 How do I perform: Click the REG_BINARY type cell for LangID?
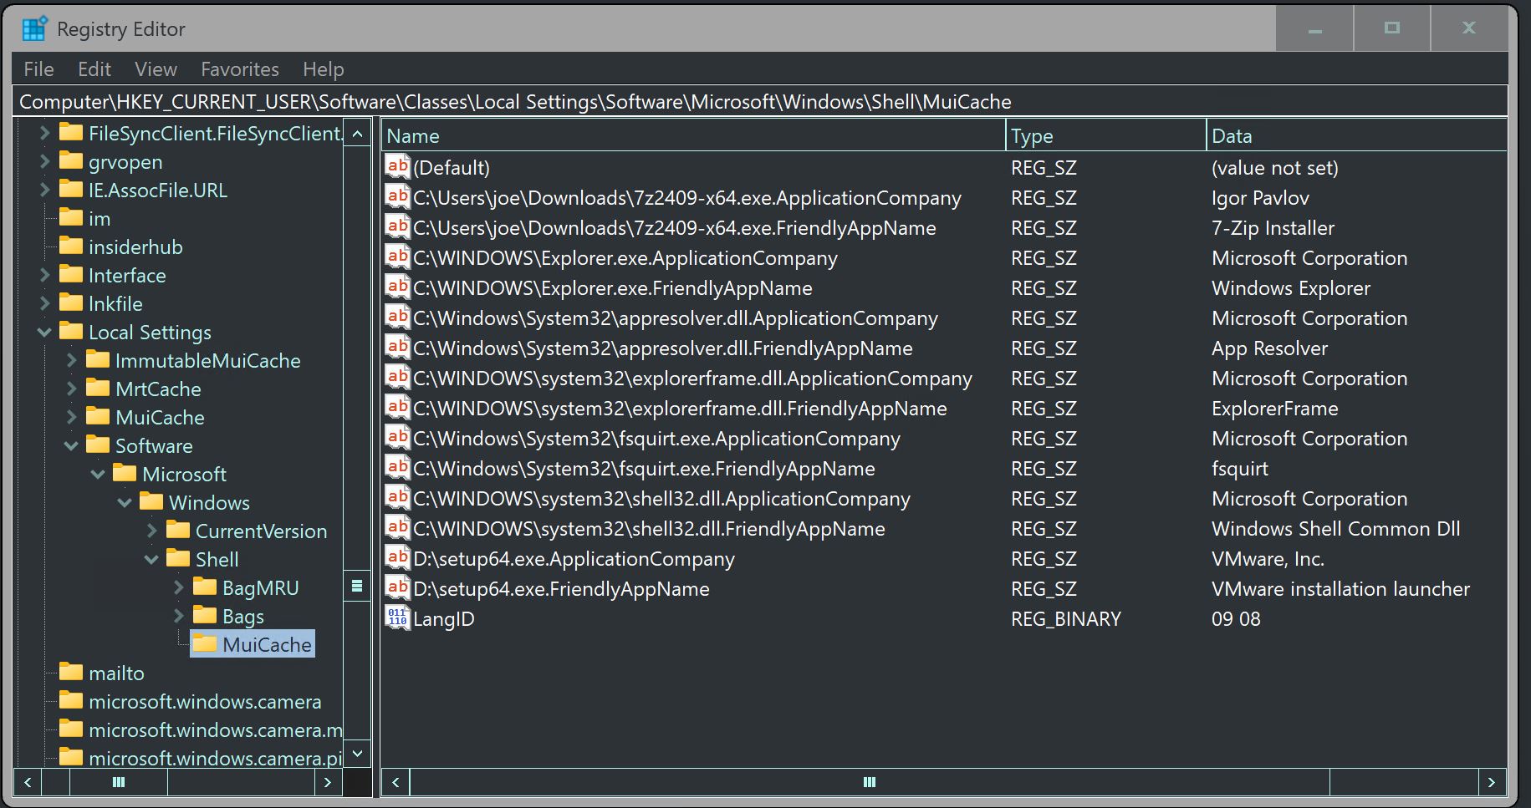(1066, 618)
